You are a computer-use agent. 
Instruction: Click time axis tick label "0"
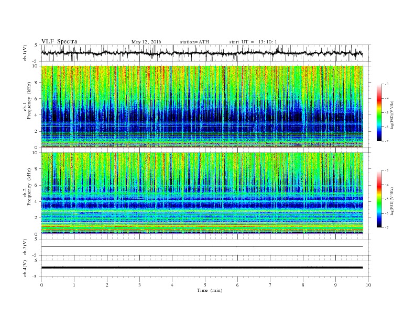tap(41, 285)
